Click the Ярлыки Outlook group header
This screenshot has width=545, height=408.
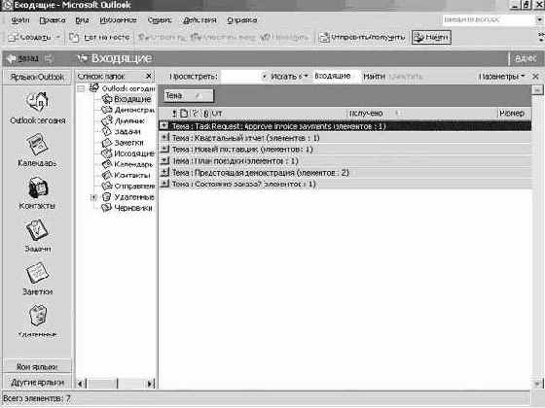pyautogui.click(x=37, y=77)
